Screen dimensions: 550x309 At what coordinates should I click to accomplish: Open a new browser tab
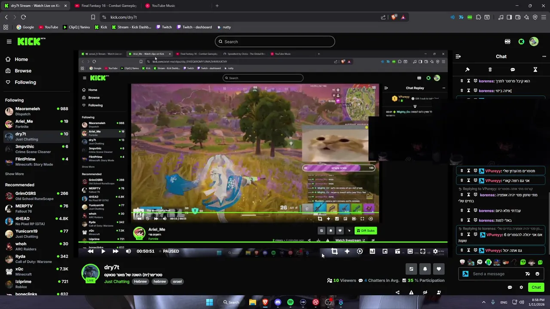217,6
